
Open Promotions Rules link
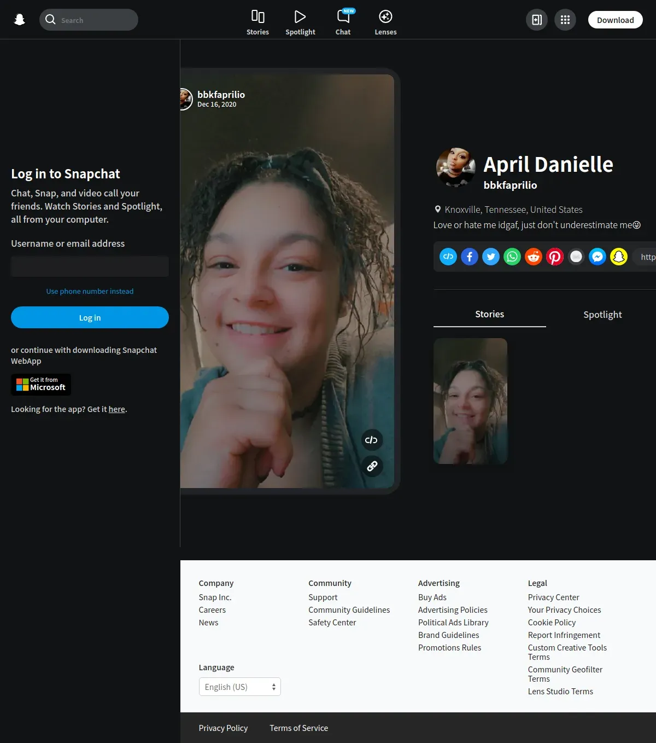click(x=450, y=648)
